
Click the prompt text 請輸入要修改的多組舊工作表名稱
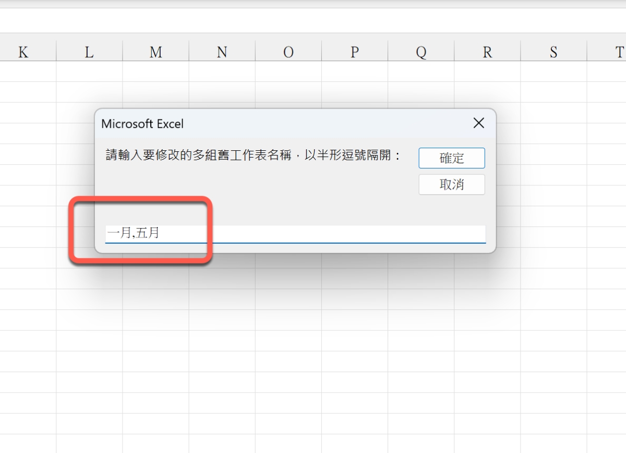(198, 156)
